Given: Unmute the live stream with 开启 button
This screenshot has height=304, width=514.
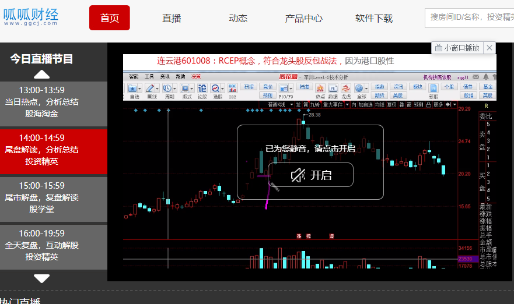Looking at the screenshot, I should [310, 175].
